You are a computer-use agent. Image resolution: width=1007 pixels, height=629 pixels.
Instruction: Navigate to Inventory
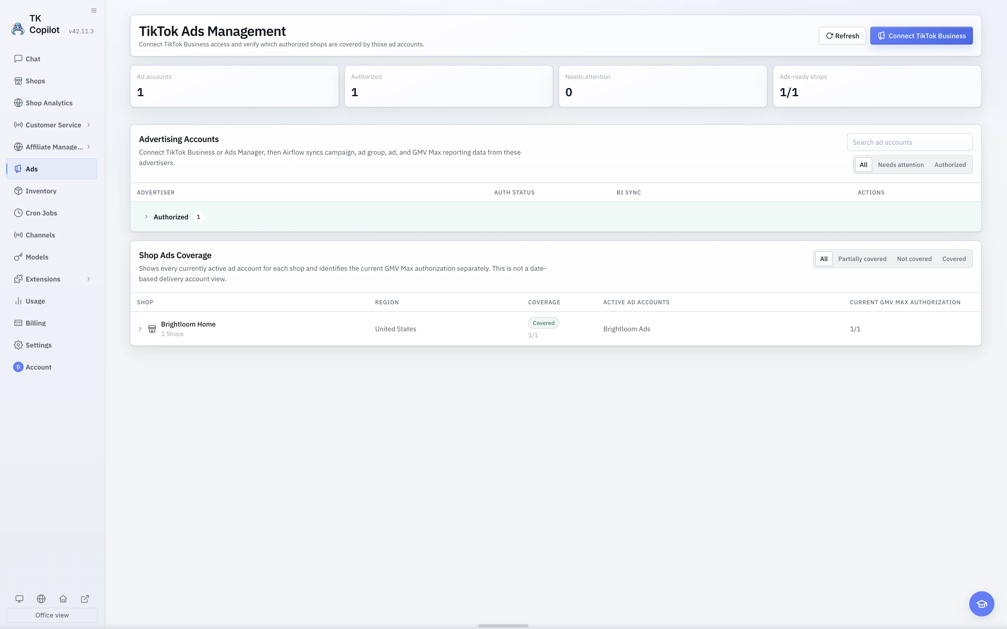[52, 191]
